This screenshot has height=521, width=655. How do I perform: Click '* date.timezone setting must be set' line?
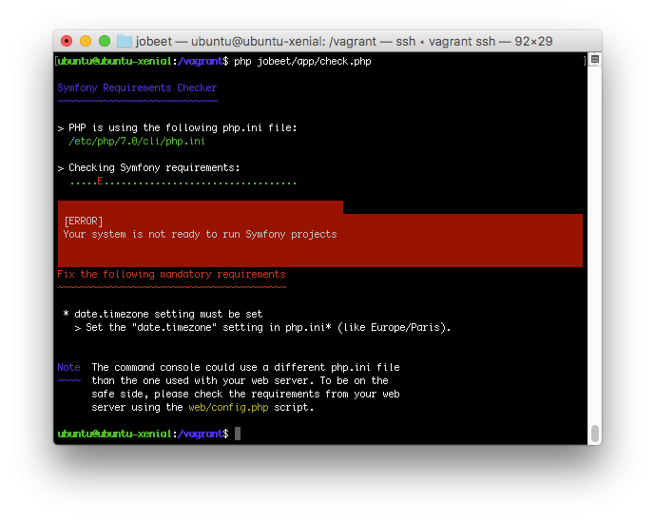(x=163, y=314)
